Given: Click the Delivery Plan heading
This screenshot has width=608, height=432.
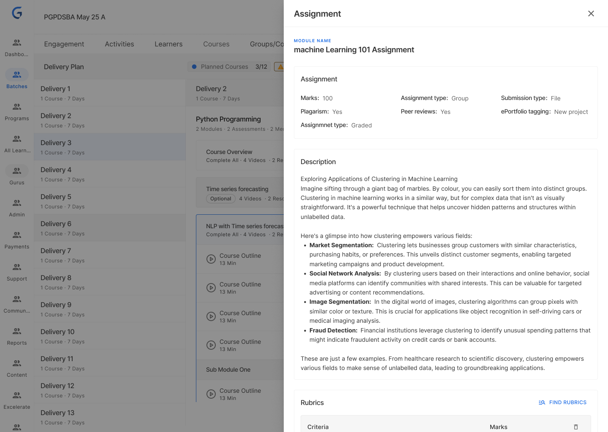Looking at the screenshot, I should coord(64,67).
